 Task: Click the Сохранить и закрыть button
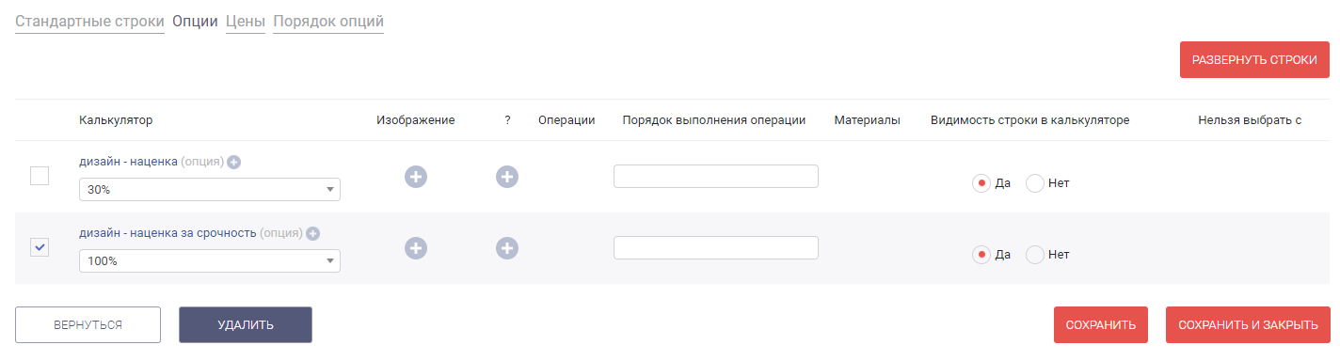click(1248, 324)
